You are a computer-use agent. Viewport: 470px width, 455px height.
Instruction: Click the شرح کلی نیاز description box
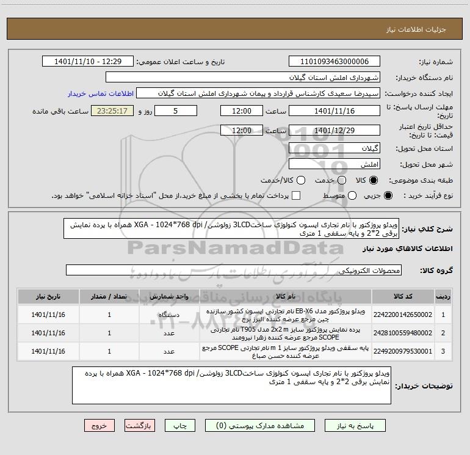231,229
